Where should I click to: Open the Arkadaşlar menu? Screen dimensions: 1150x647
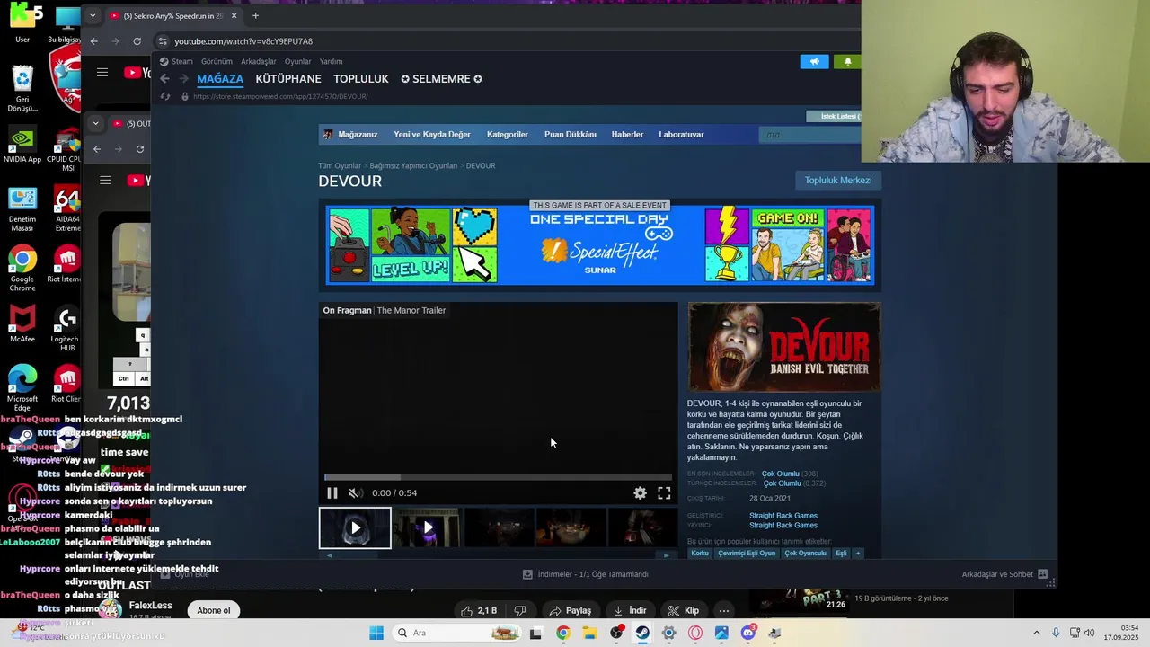coord(259,61)
